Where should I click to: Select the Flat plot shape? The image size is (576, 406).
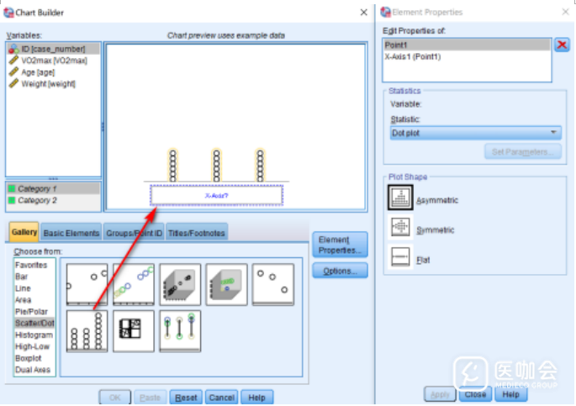click(400, 259)
